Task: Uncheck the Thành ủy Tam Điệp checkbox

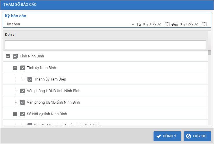Action: click(30, 79)
